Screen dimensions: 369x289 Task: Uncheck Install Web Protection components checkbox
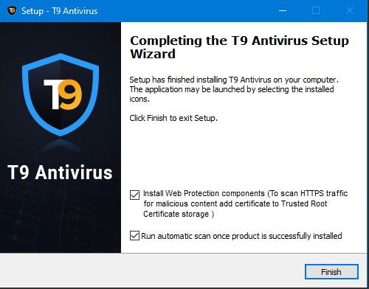point(134,195)
